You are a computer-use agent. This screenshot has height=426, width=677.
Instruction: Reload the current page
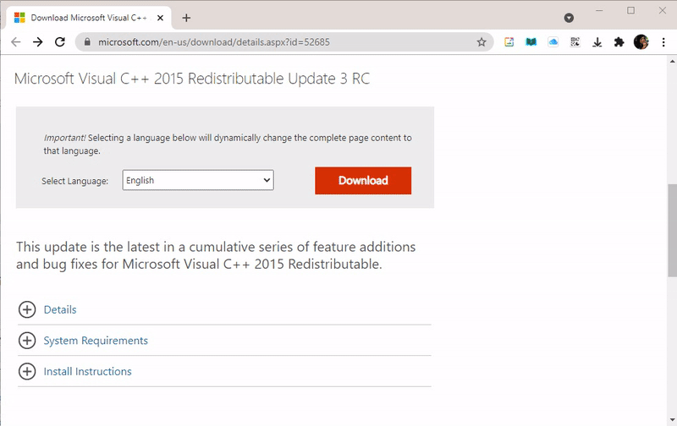[60, 42]
